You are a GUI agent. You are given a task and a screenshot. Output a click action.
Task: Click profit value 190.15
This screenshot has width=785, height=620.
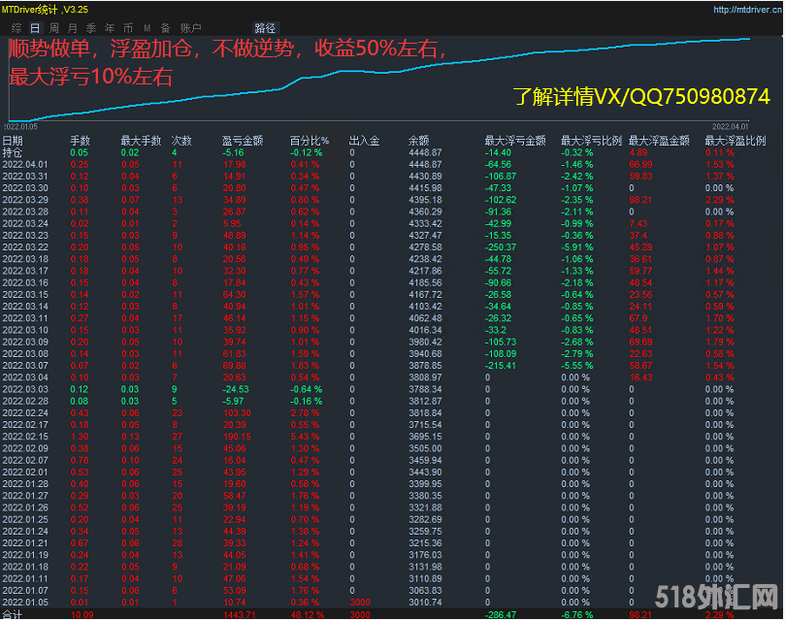coord(237,437)
